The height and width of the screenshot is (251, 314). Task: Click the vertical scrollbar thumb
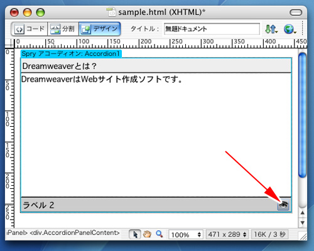[x=302, y=115]
